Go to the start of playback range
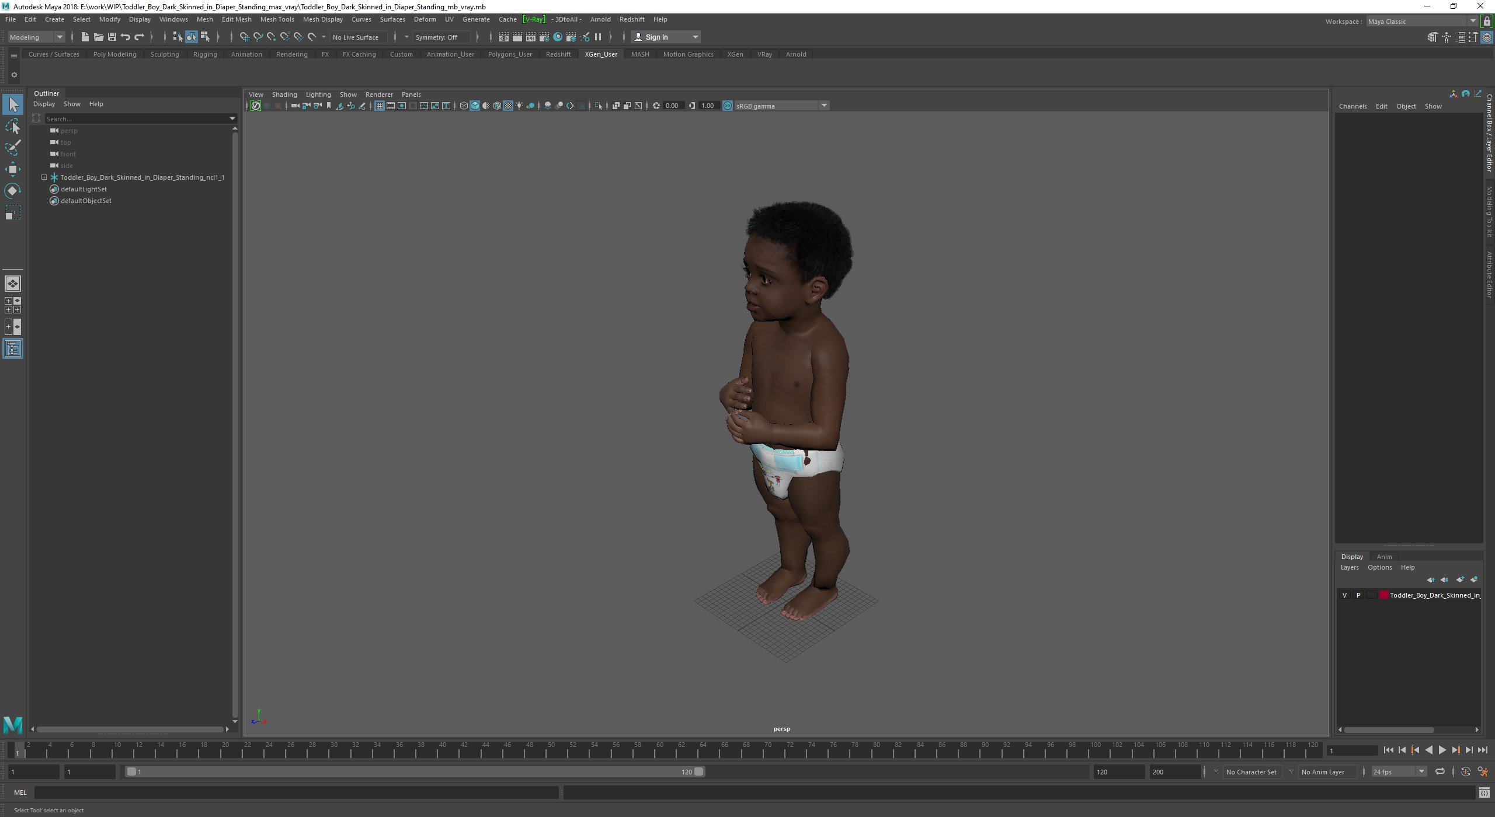Viewport: 1495px width, 817px height. [x=1388, y=750]
